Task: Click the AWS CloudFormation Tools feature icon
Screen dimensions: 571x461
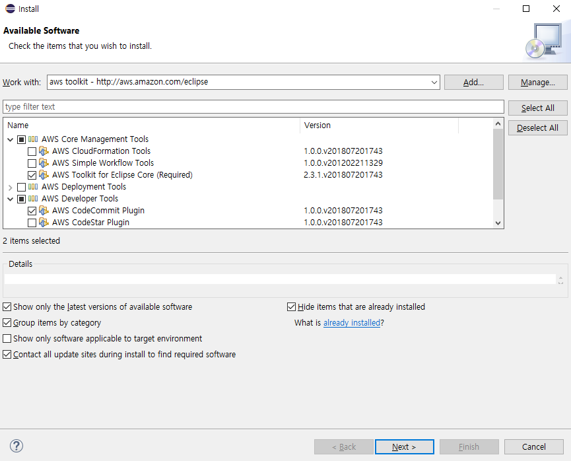Action: click(44, 151)
